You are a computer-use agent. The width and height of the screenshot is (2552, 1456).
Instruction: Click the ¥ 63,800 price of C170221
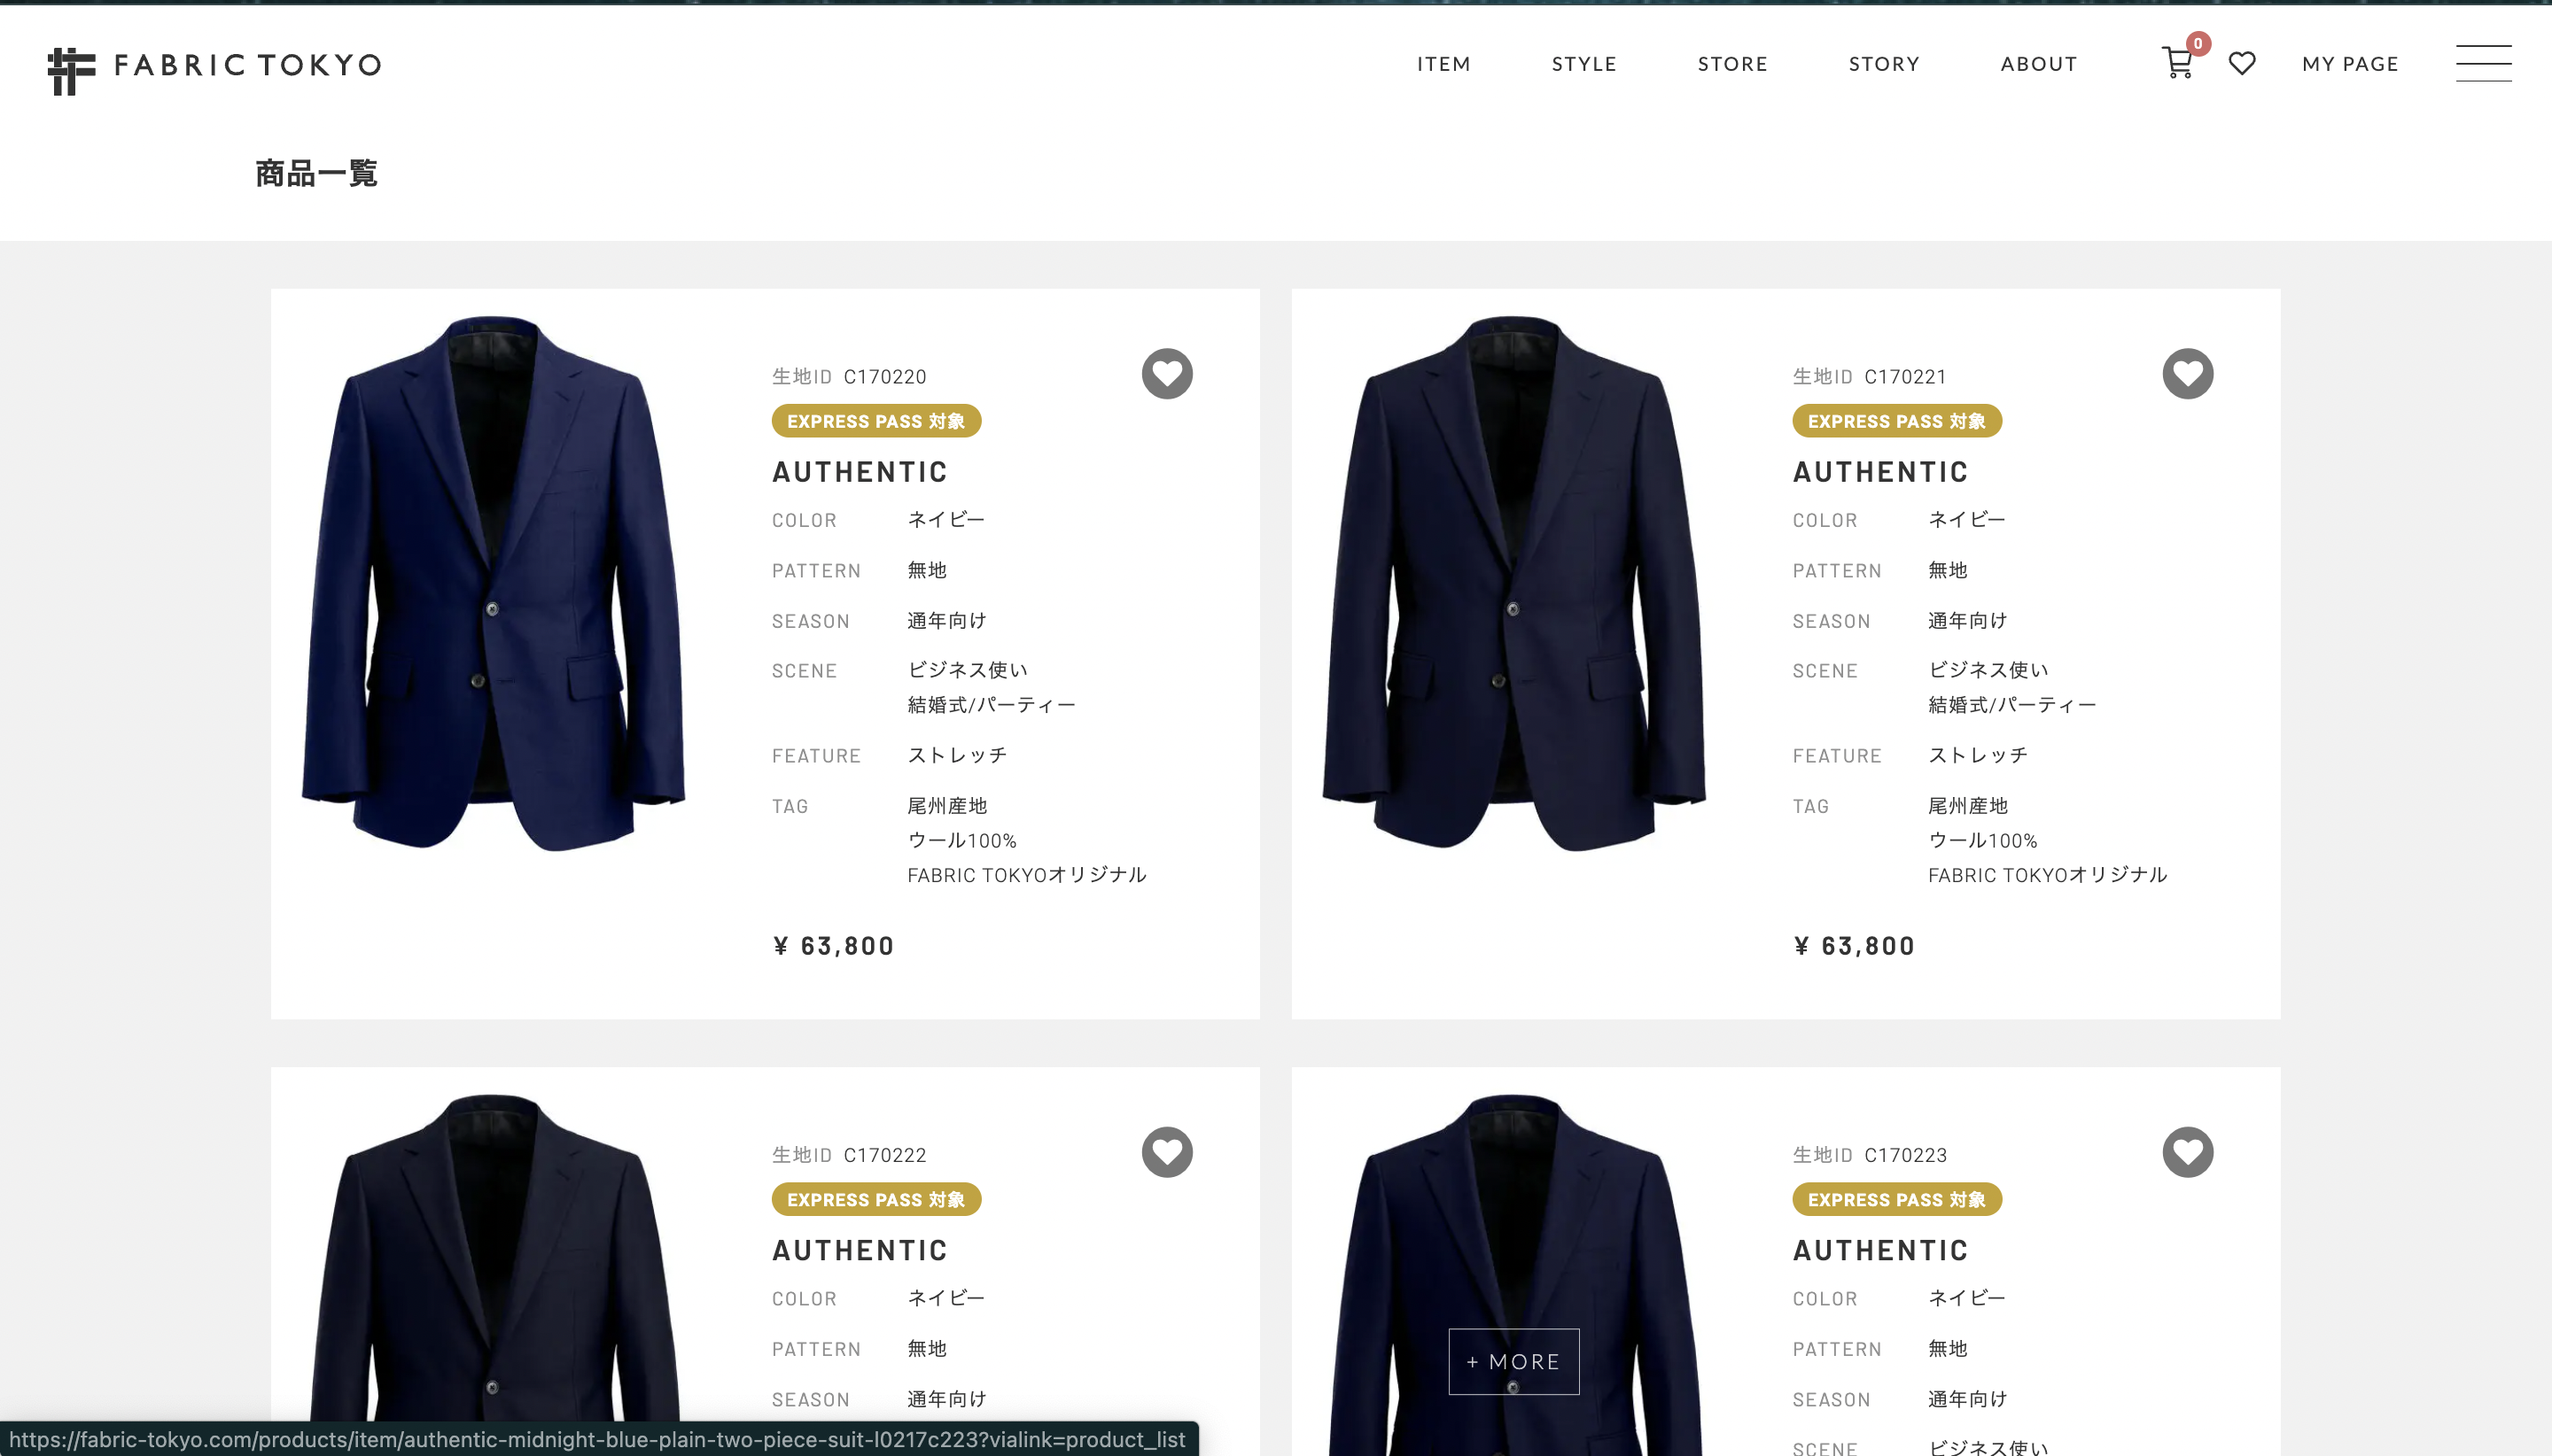click(x=1854, y=946)
